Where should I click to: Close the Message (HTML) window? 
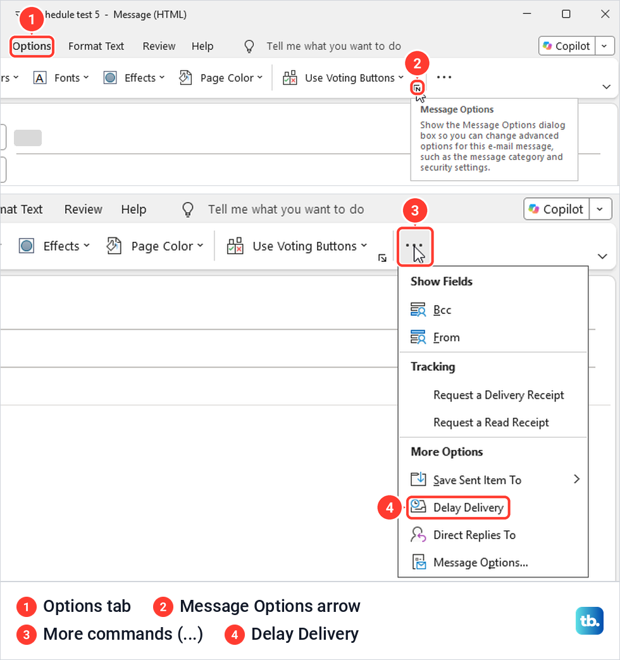[x=605, y=14]
